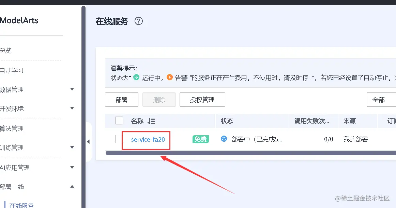Image resolution: width=396 pixels, height=208 pixels.
Task: Open the 全部 filter dropdown
Action: pos(381,100)
